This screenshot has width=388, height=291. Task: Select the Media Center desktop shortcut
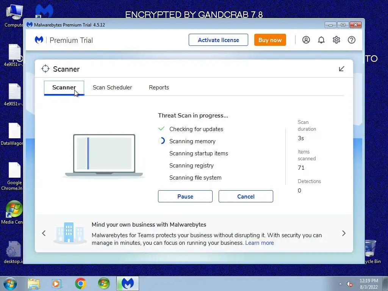click(12, 212)
